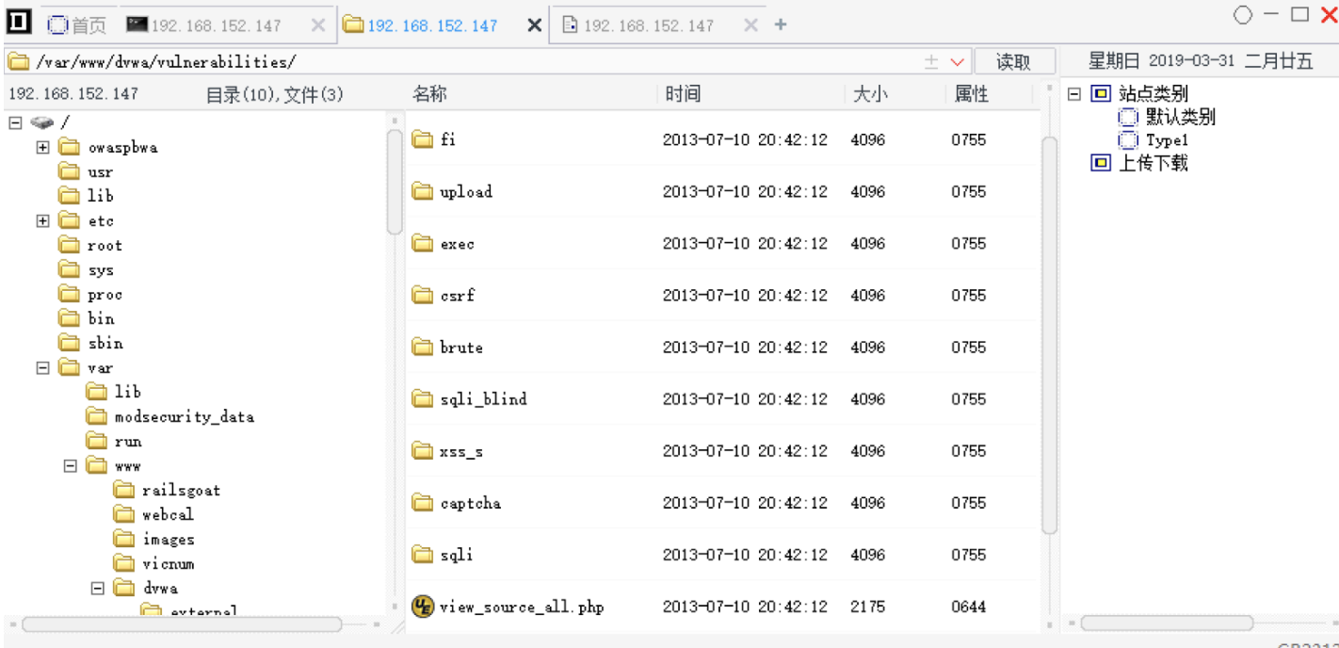Expand the etc folder node
This screenshot has width=1339, height=648.
pos(42,220)
